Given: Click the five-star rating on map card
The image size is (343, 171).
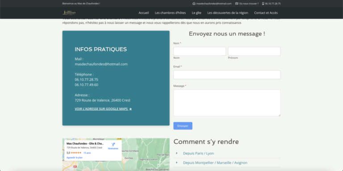Looking at the screenshot, I should 76,153.
